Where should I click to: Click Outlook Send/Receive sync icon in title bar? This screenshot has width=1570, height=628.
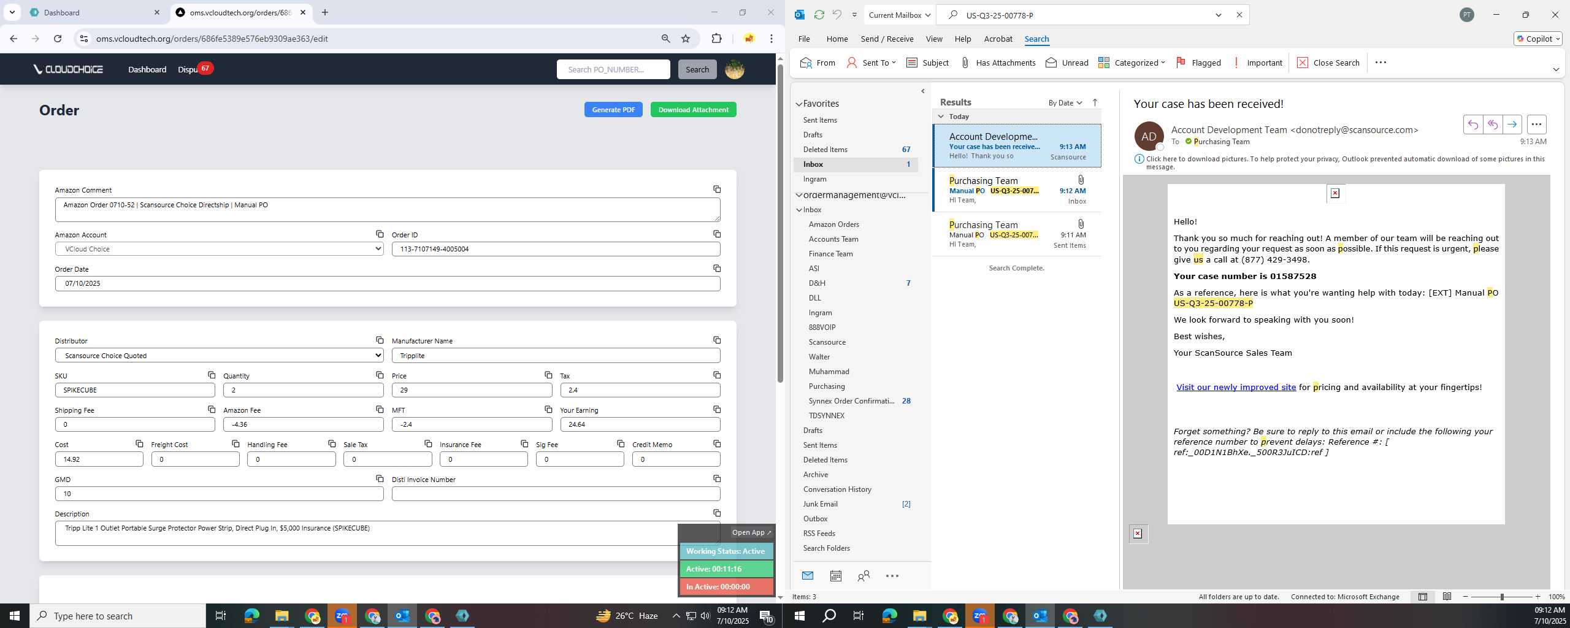coord(819,15)
